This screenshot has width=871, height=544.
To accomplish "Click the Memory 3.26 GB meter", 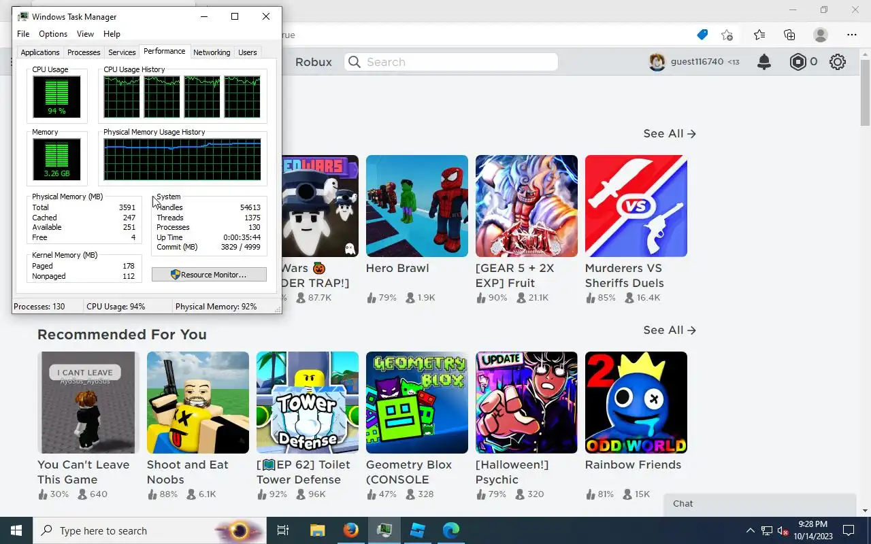I will point(56,159).
